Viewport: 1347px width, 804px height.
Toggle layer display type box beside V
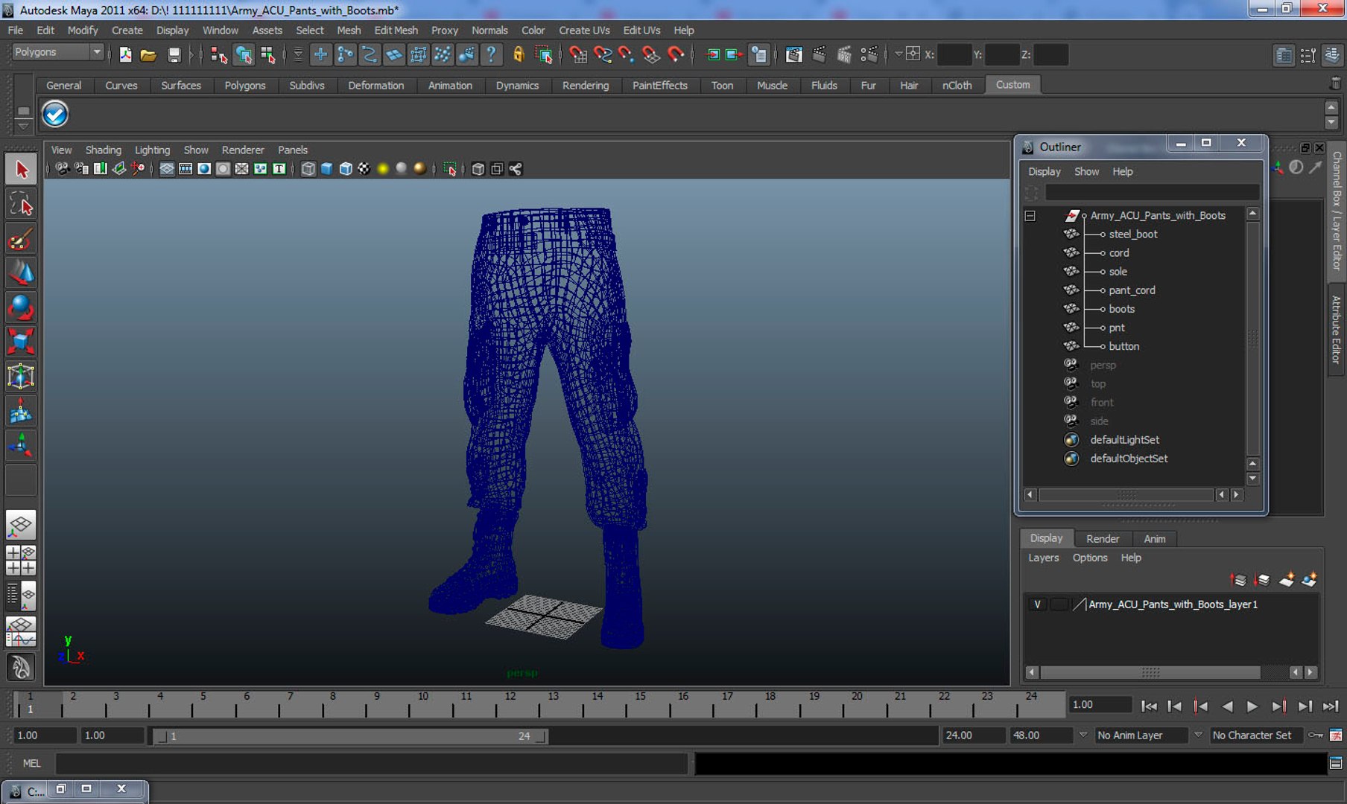[1059, 604]
